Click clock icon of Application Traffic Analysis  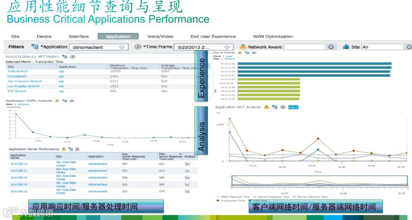pos(72,101)
